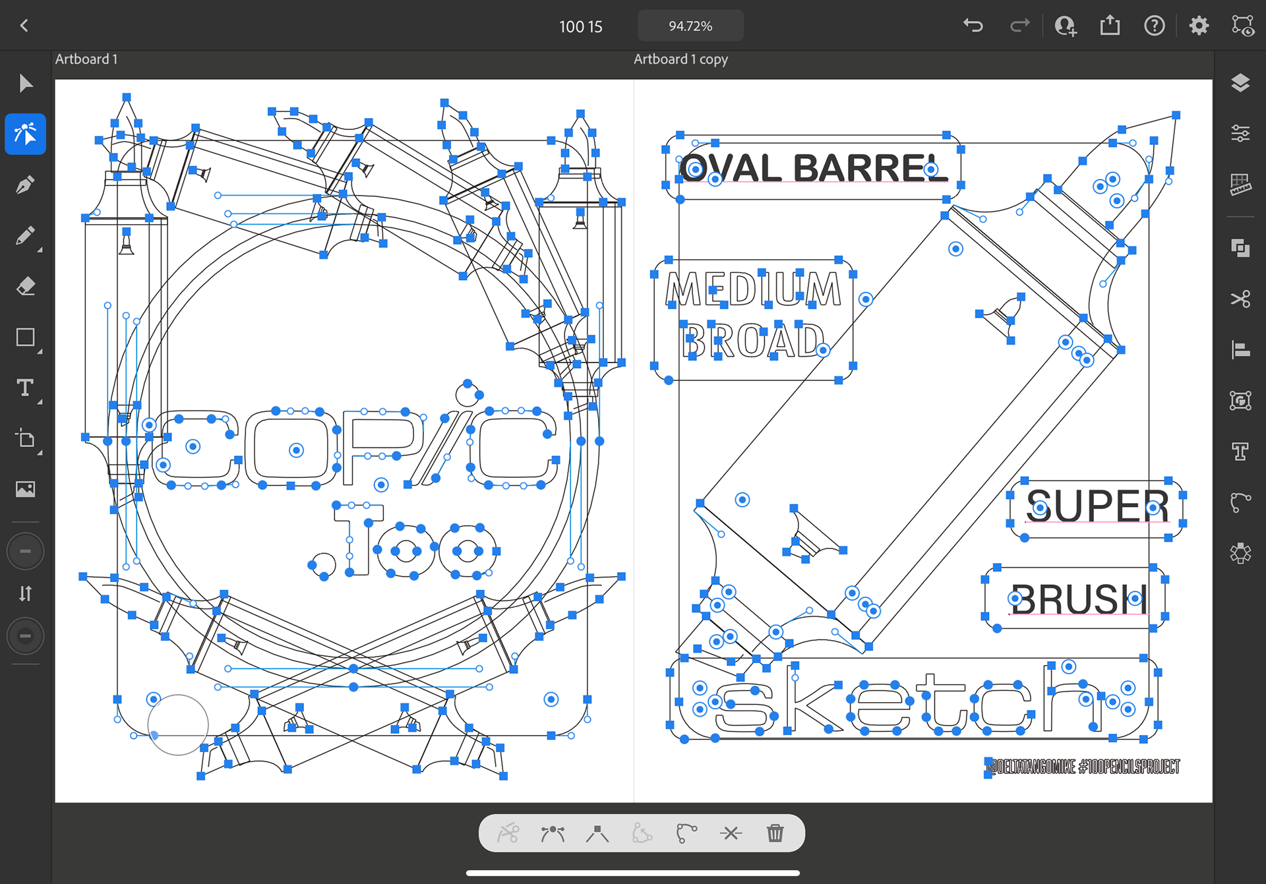Click the SUPER text outline
The image size is (1266, 884).
pos(1097,506)
